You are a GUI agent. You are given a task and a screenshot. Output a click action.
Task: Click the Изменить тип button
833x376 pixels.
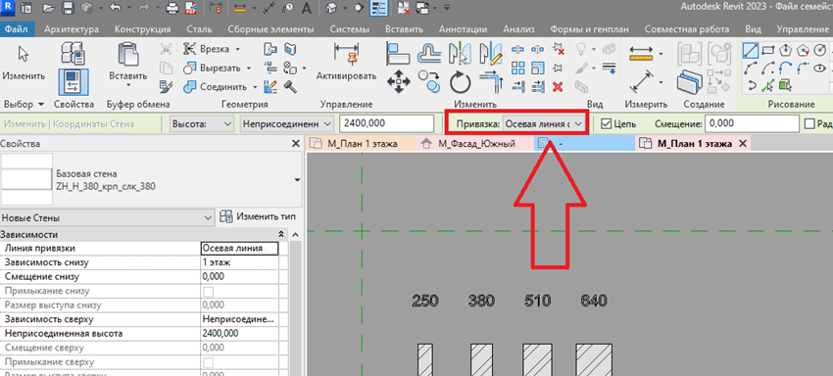(258, 216)
